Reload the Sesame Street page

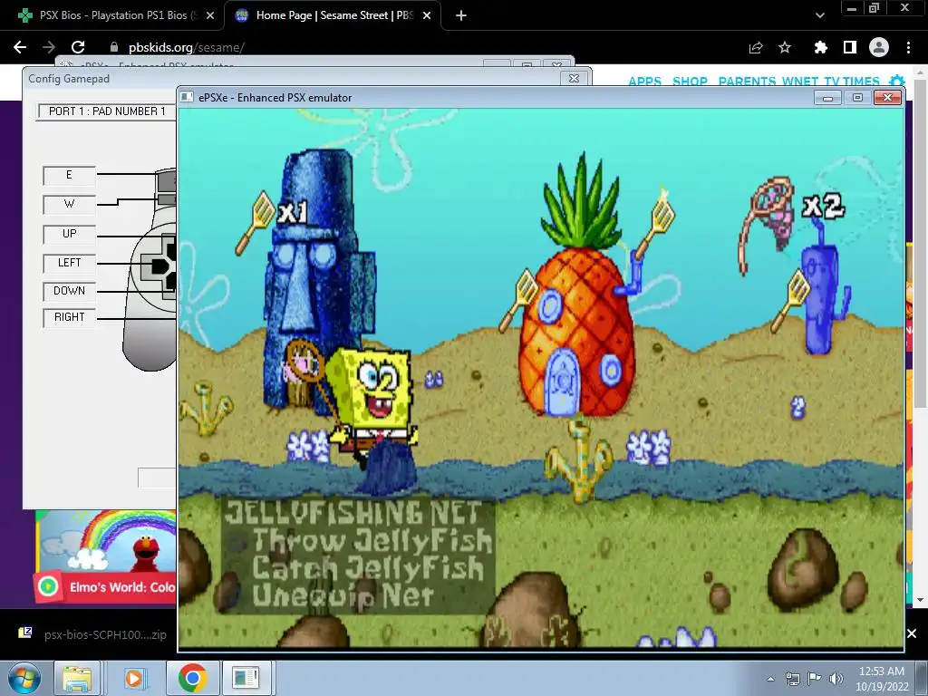click(78, 47)
